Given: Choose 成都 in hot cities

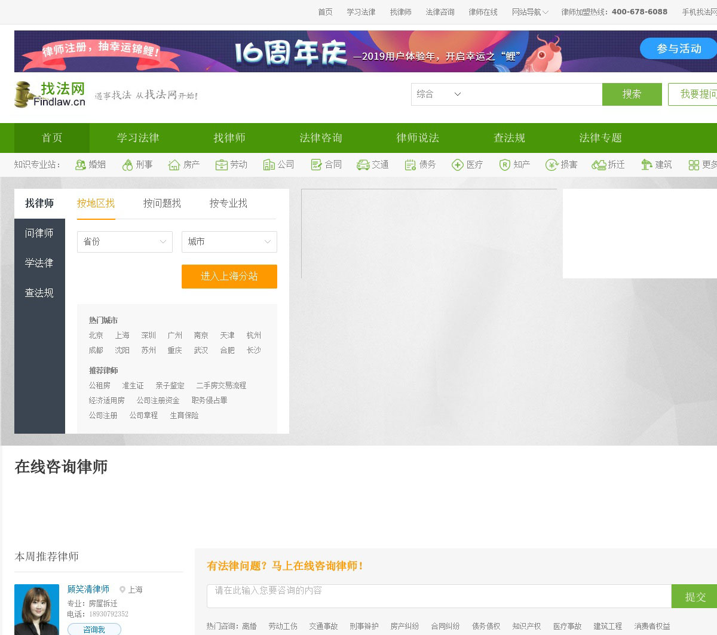Looking at the screenshot, I should coord(96,351).
